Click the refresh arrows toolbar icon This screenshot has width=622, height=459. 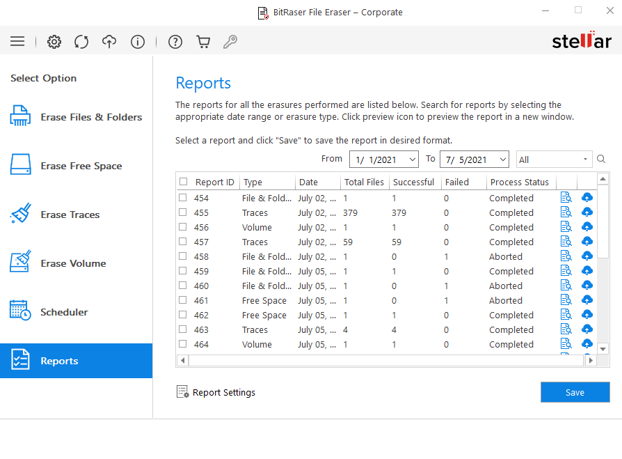(81, 42)
